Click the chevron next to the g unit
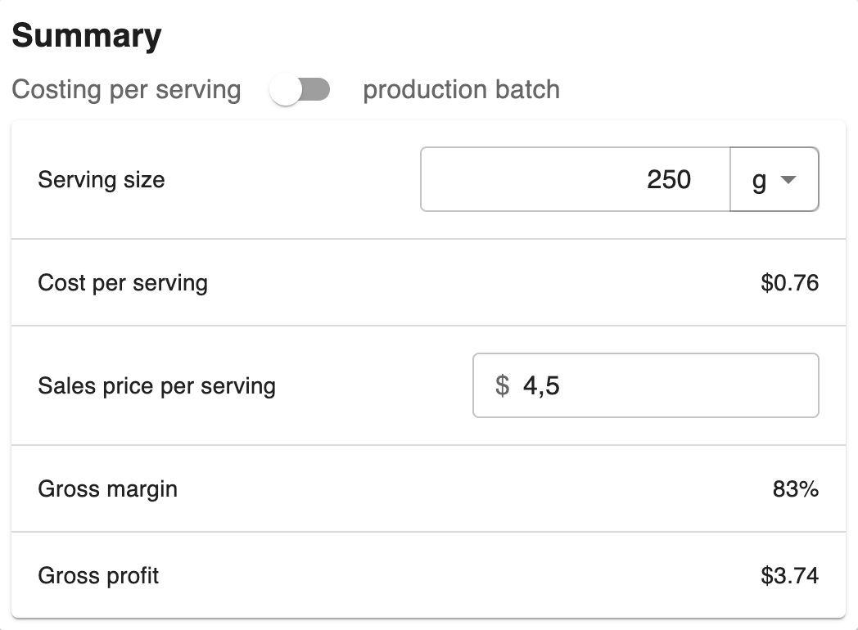The height and width of the screenshot is (630, 858). tap(788, 180)
